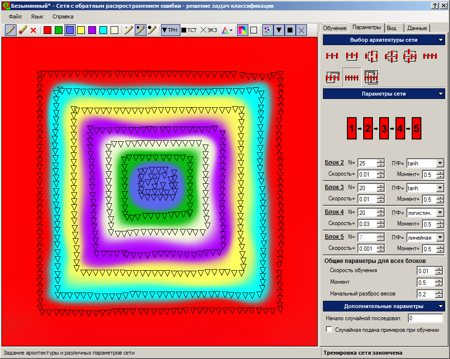Image resolution: width=450 pixels, height=359 pixels.
Task: Select the four-block sequential architecture icon
Action: [x=430, y=56]
